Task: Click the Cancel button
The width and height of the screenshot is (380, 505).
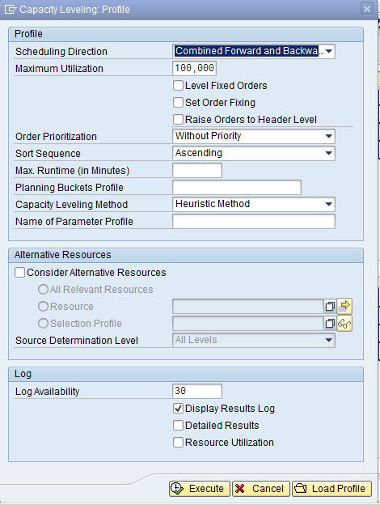Action: point(261,489)
